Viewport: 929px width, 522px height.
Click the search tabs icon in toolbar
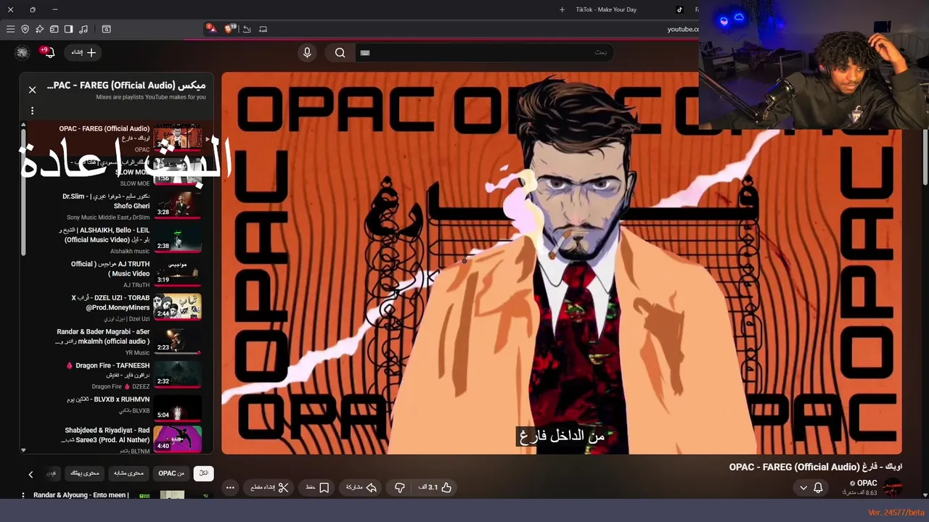(x=106, y=29)
